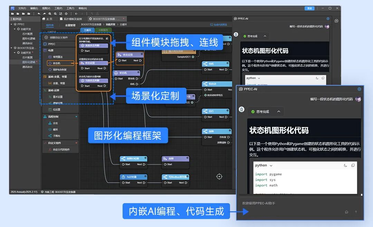The width and height of the screenshot is (373, 227).
Task: Click clear-chat icon beside the send arrow
Action: point(347,212)
